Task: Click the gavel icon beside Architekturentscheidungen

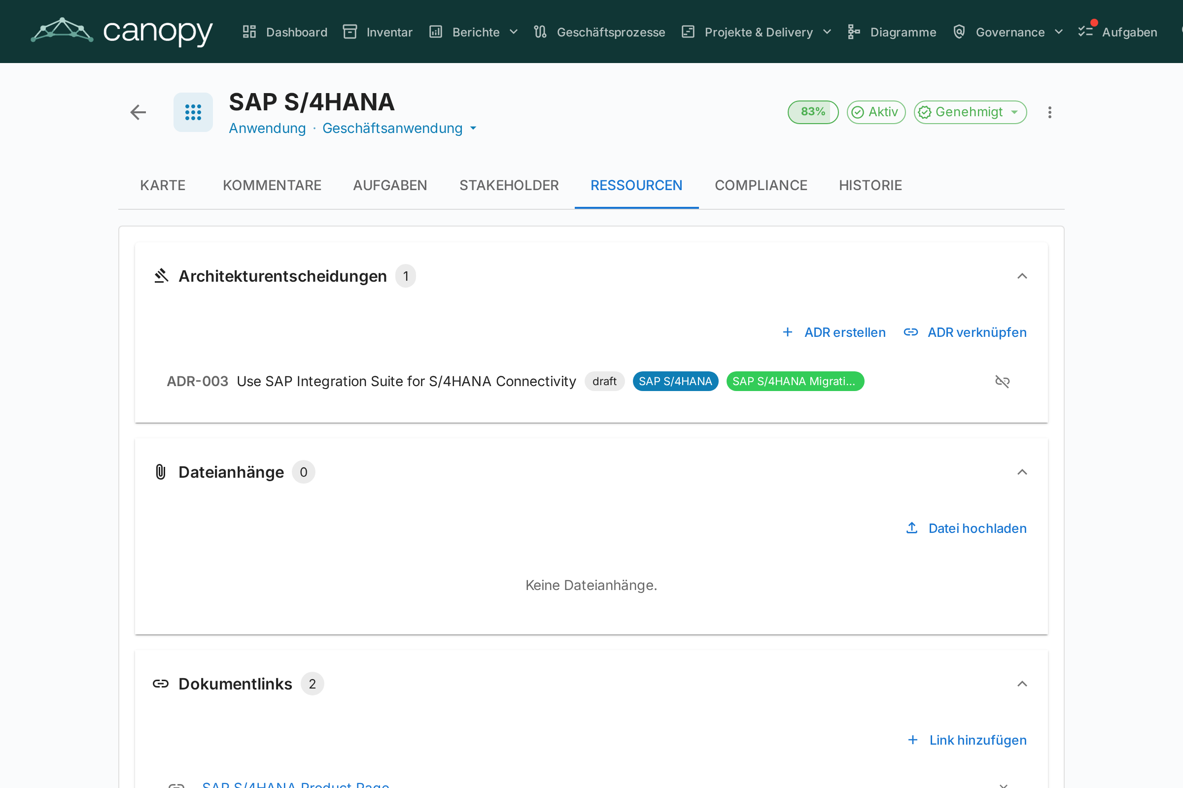Action: 161,276
